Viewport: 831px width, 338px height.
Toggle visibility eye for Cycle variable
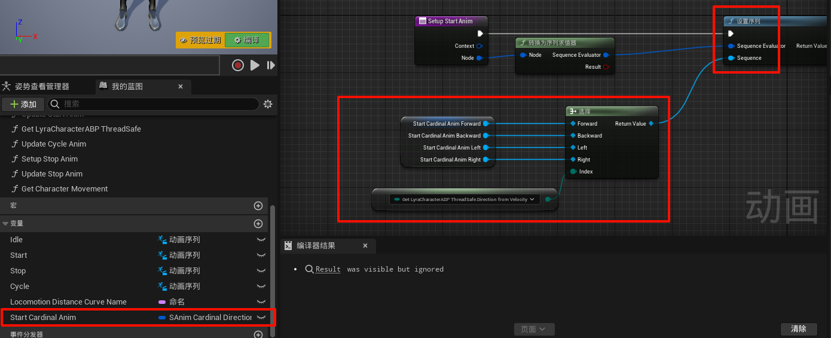pos(261,287)
